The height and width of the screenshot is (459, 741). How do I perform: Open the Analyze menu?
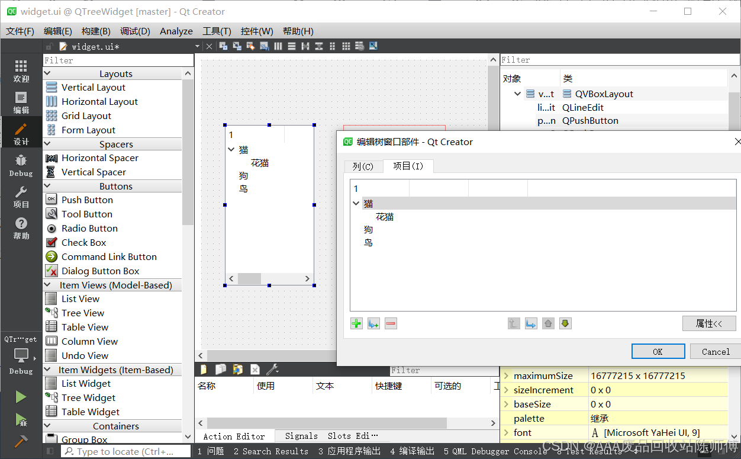coord(176,31)
